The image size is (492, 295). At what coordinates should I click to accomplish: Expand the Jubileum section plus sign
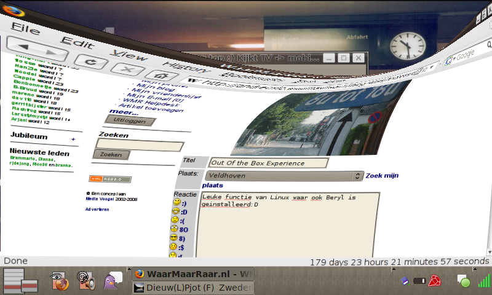(73, 140)
